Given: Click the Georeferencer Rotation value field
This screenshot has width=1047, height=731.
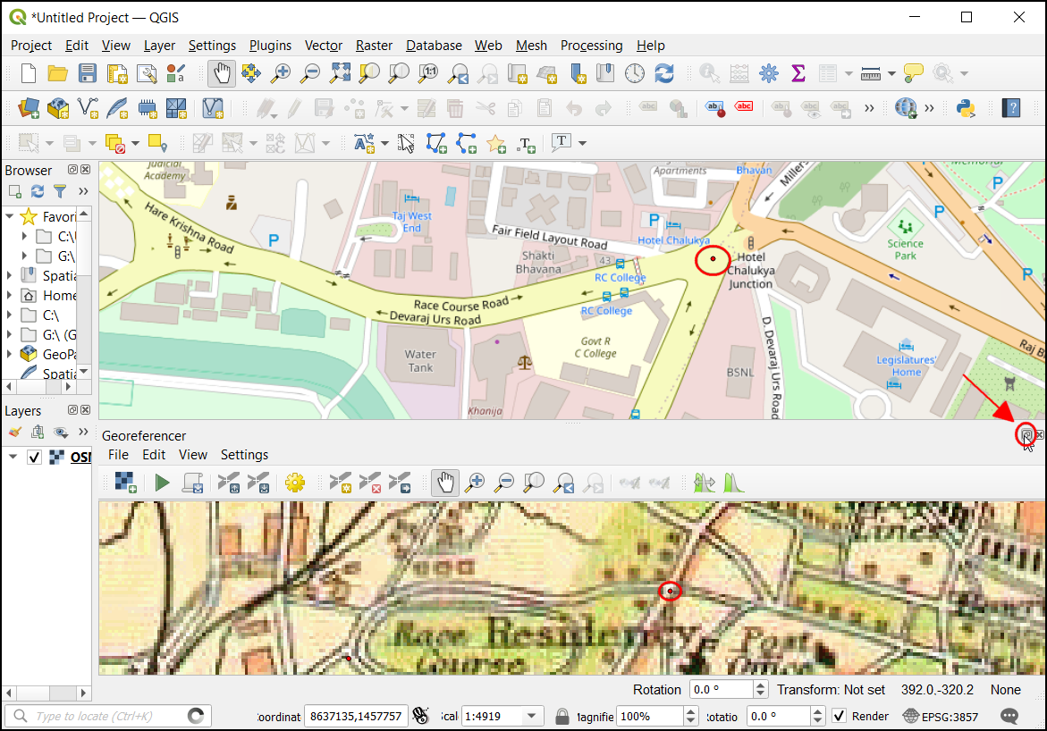Looking at the screenshot, I should (x=721, y=690).
